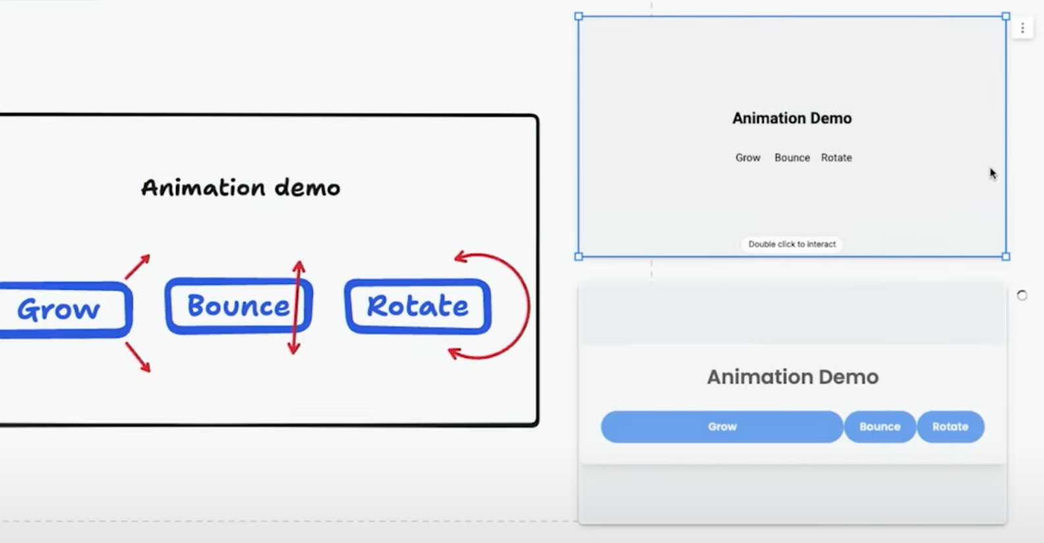1044x543 pixels.
Task: Select the hand-drawn Rotate button sketch
Action: click(418, 306)
